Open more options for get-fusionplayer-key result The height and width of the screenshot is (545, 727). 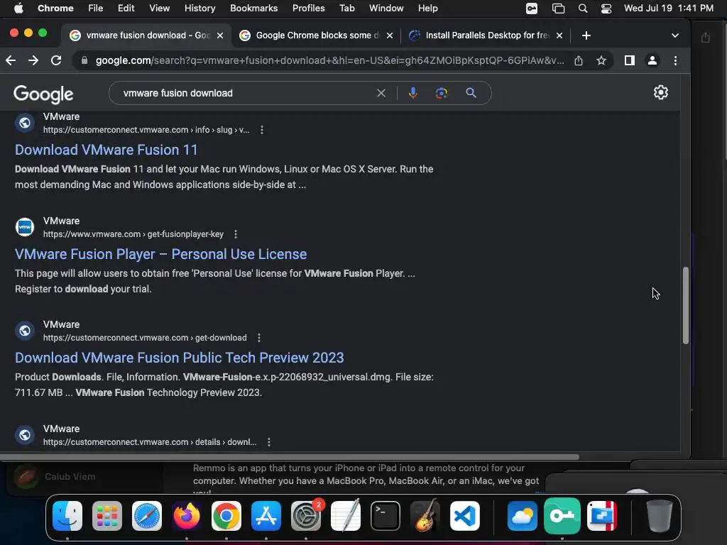click(x=236, y=234)
